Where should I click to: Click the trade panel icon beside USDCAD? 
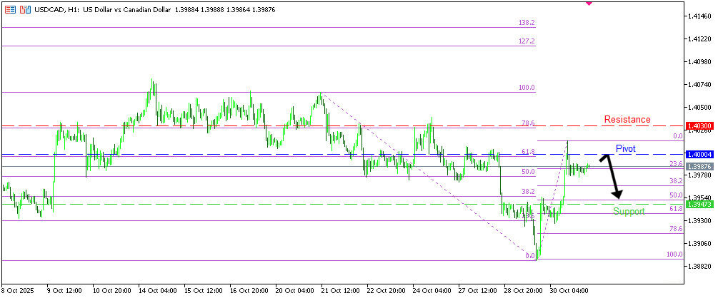pyautogui.click(x=25, y=11)
